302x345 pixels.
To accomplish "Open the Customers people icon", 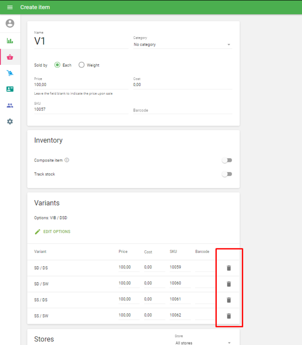I will (x=10, y=105).
